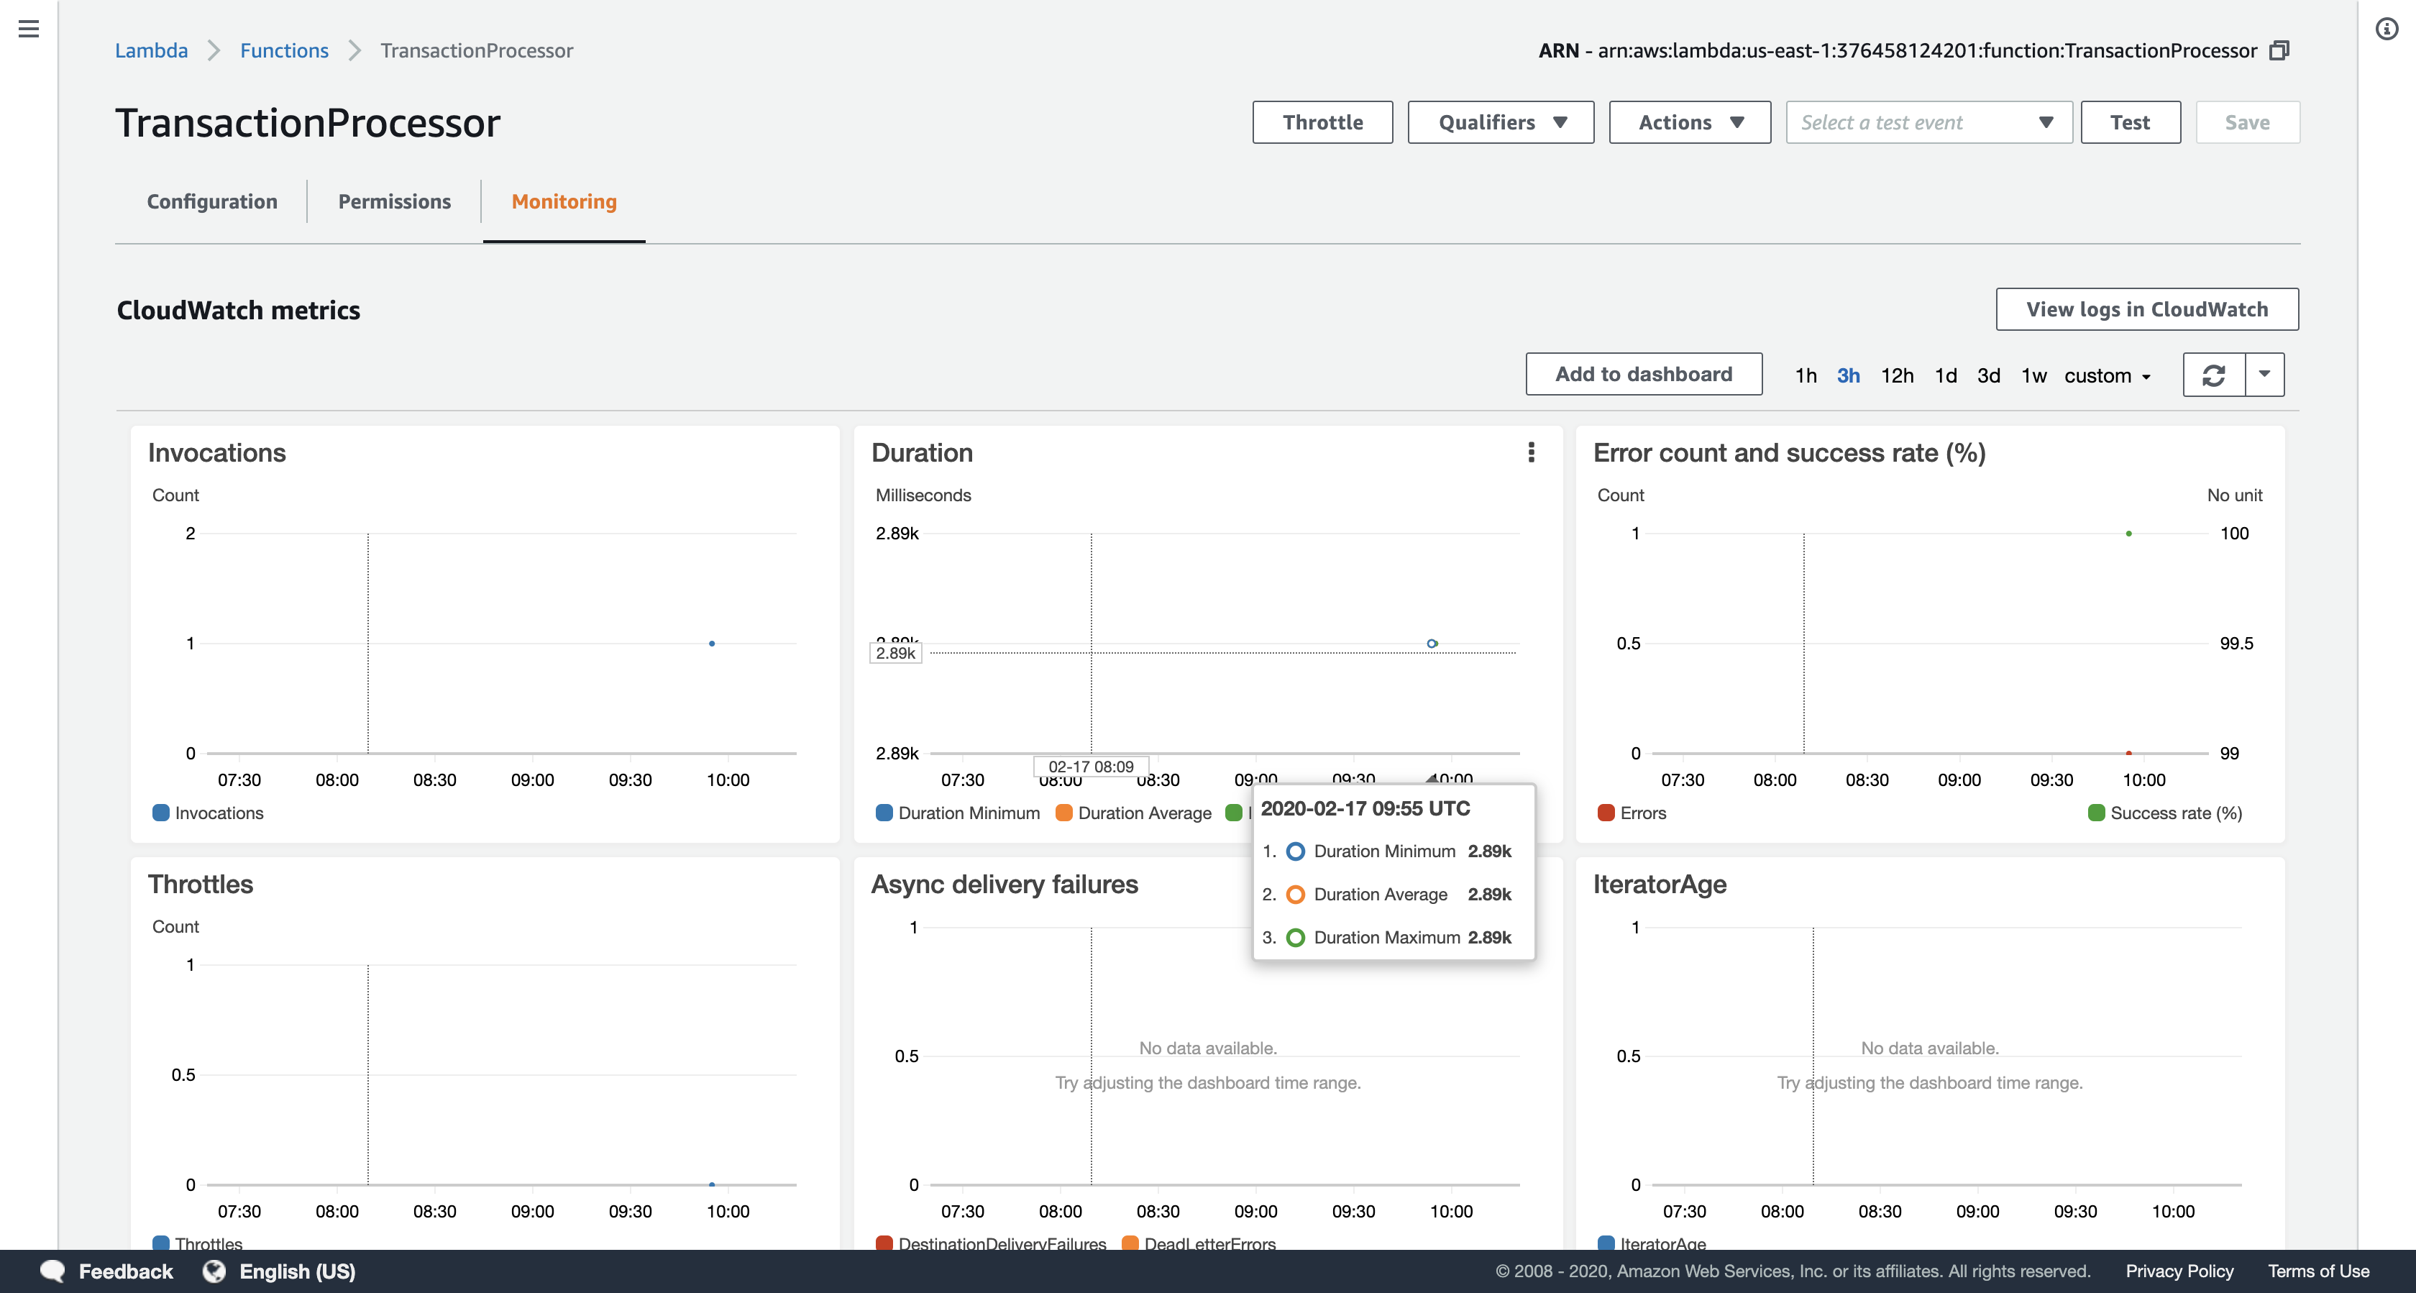The width and height of the screenshot is (2416, 1293).
Task: Refresh the CloudWatch metrics
Action: [2213, 375]
